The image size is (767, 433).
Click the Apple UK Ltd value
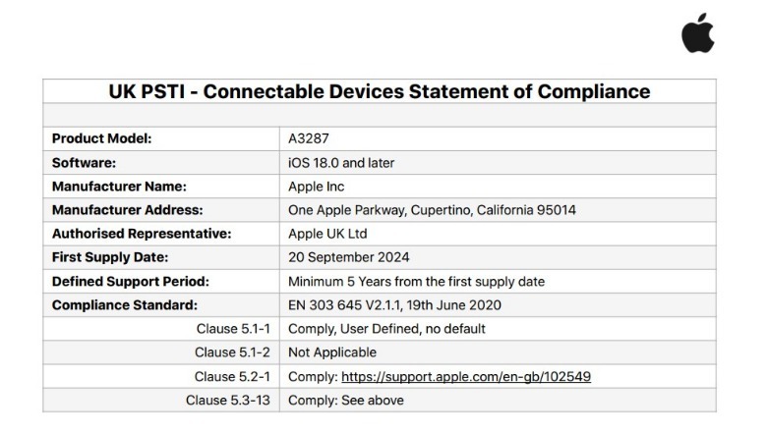click(x=327, y=234)
